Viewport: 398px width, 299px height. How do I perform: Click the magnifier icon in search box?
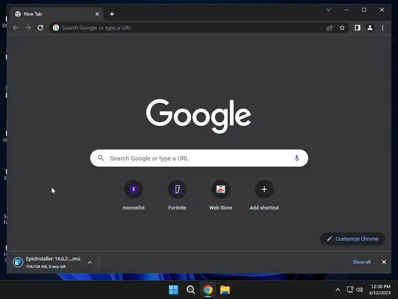[101, 158]
